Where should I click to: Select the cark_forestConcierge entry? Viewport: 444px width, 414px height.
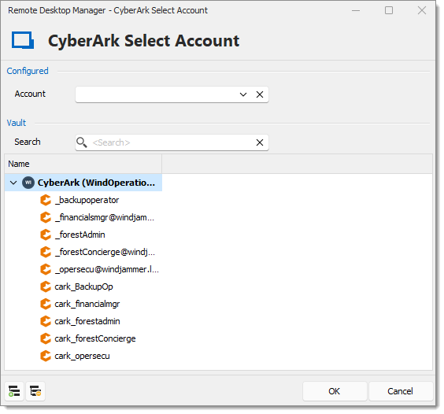95,338
